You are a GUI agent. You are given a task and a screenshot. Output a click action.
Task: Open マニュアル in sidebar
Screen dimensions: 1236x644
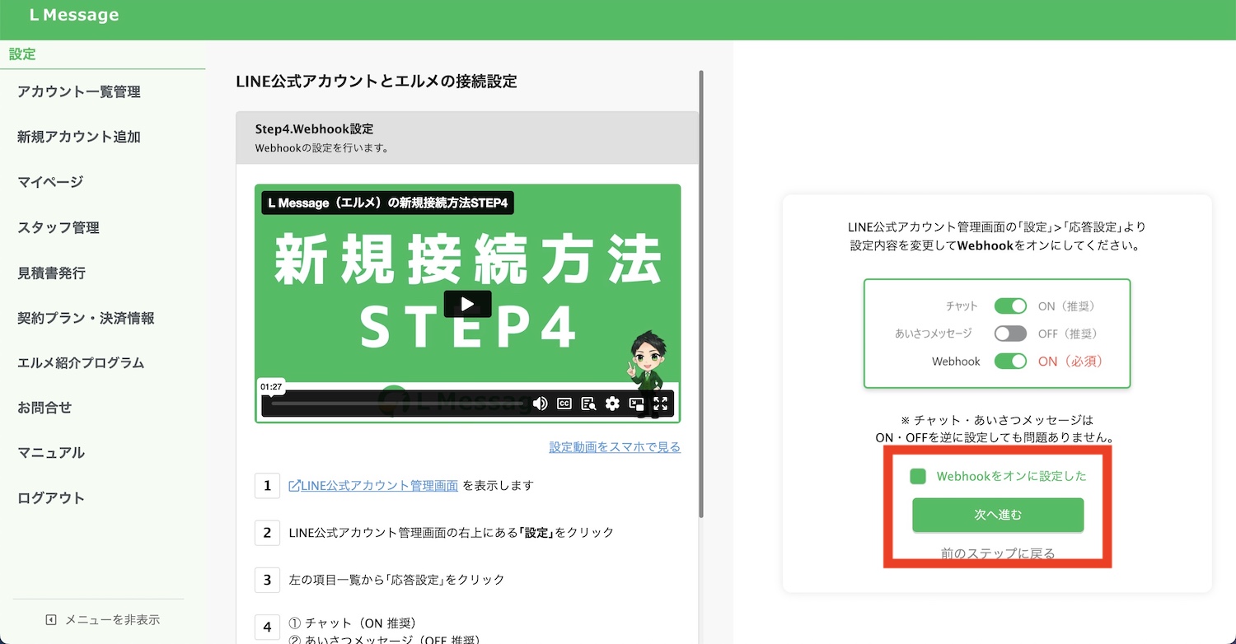coord(51,453)
